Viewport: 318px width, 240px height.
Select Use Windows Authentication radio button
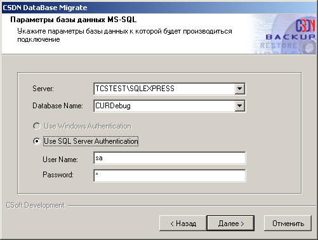pos(37,126)
